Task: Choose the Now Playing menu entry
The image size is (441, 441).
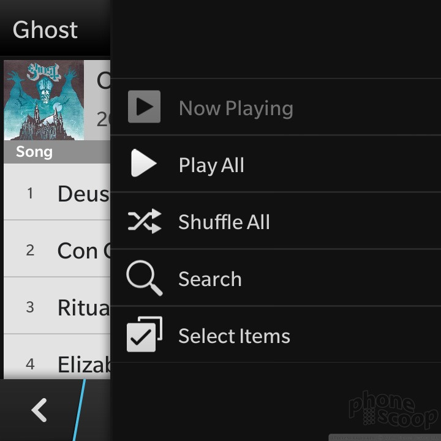Action: 276,107
